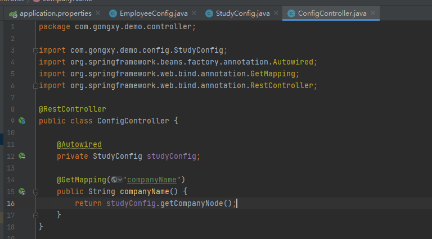Click StudyConfig in the line 3 import
The height and width of the screenshot is (239, 432).
pos(199,50)
